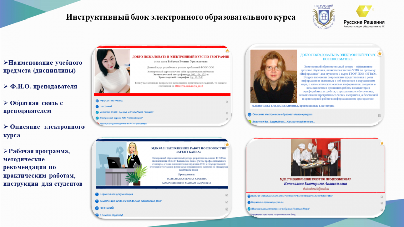Toggle the completion checkbox for Нормативная документация
Image resolution: width=404 pixels, height=227 pixels.
point(227,195)
